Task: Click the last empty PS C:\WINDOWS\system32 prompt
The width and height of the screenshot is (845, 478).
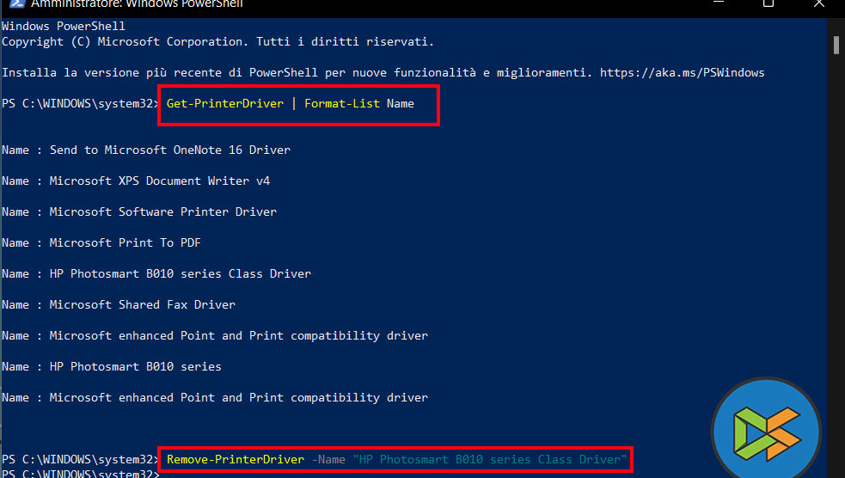Action: (x=80, y=474)
